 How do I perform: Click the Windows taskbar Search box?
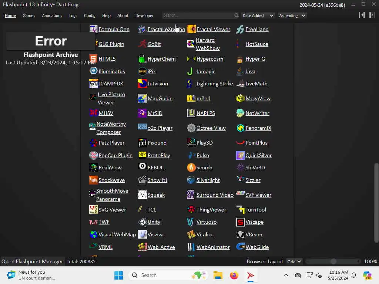pyautogui.click(x=169, y=275)
